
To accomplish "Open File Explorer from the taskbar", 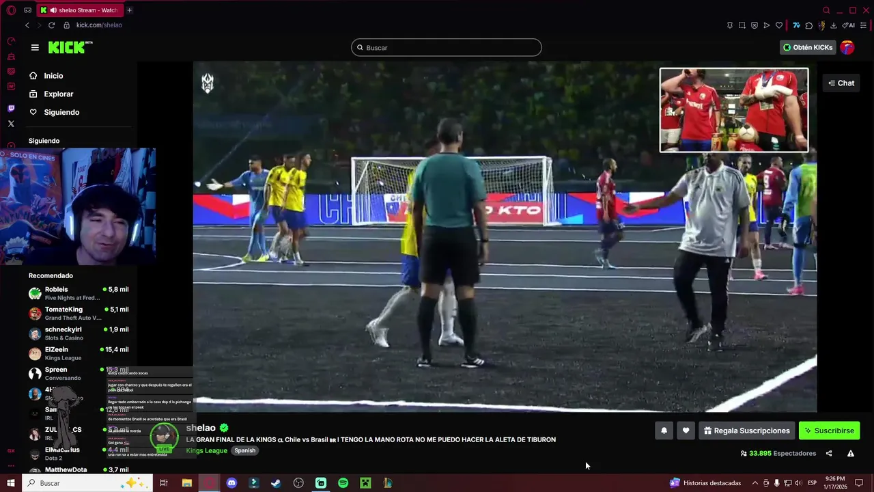I will pyautogui.click(x=187, y=483).
